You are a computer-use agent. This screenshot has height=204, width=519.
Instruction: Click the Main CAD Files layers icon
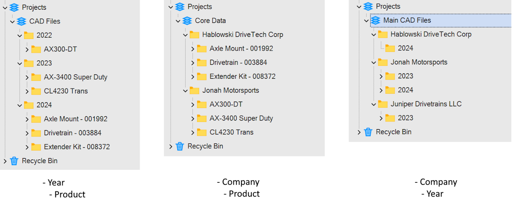tap(375, 20)
